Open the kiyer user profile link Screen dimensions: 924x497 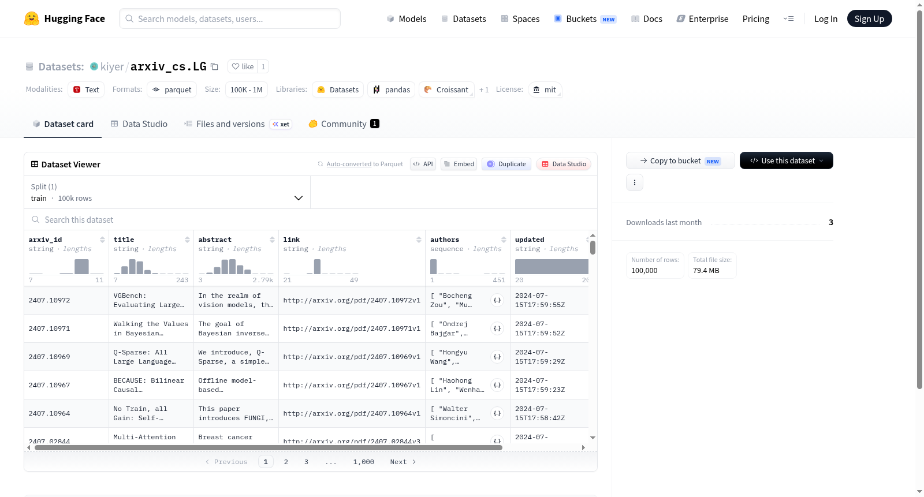[x=112, y=66]
